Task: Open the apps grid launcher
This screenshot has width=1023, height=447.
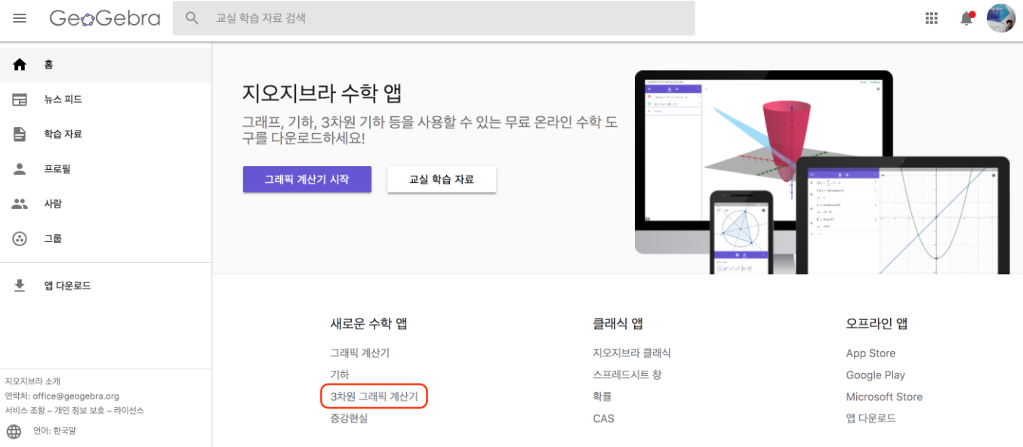Action: click(932, 18)
